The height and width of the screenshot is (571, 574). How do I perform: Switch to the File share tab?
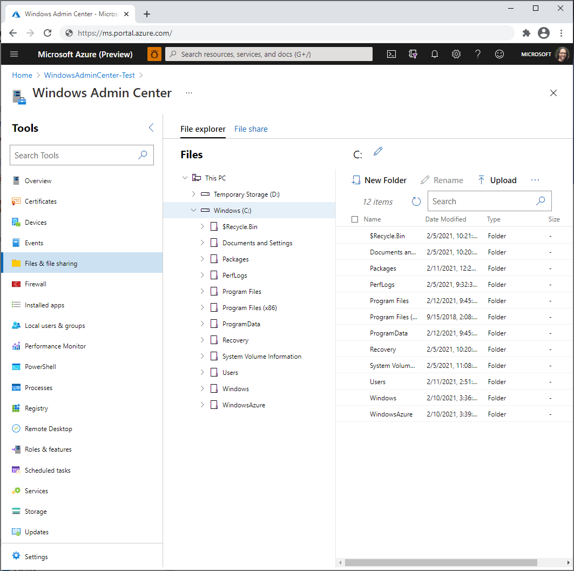(251, 129)
